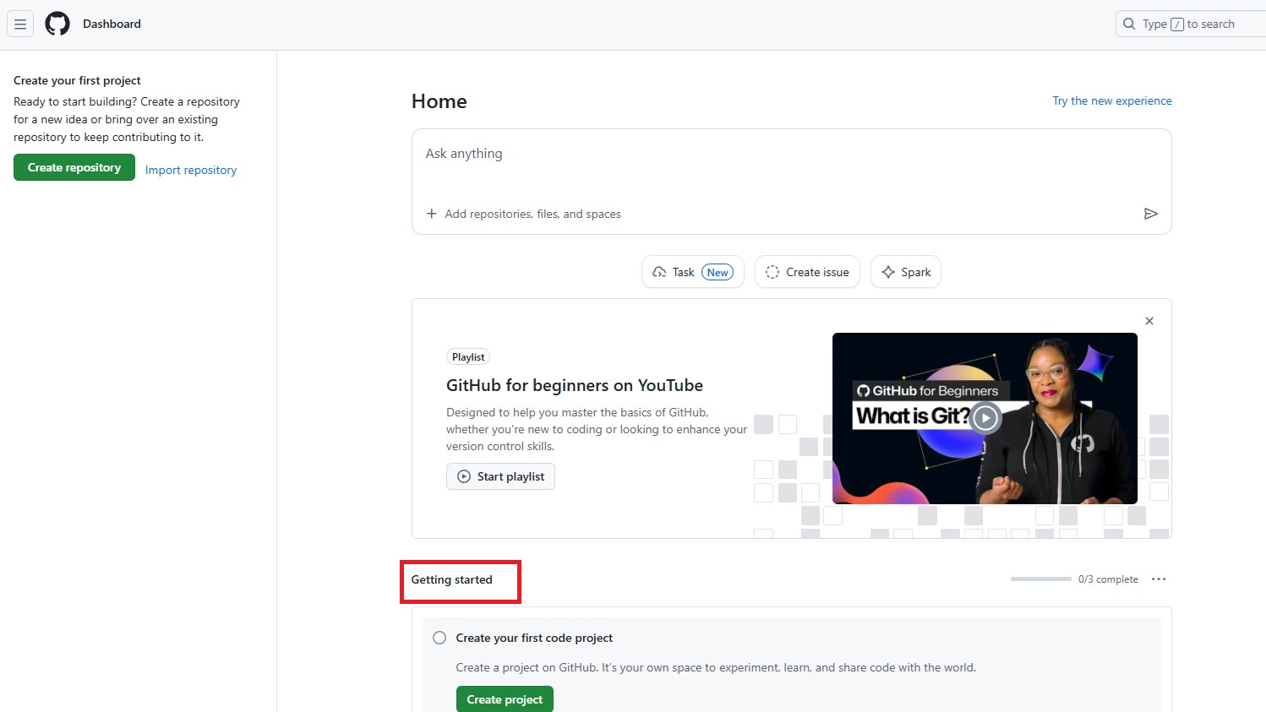
Task: Select the 'Create issue' button
Action: click(807, 271)
